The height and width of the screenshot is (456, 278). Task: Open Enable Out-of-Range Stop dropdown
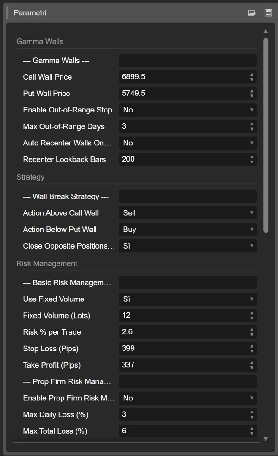[187, 110]
